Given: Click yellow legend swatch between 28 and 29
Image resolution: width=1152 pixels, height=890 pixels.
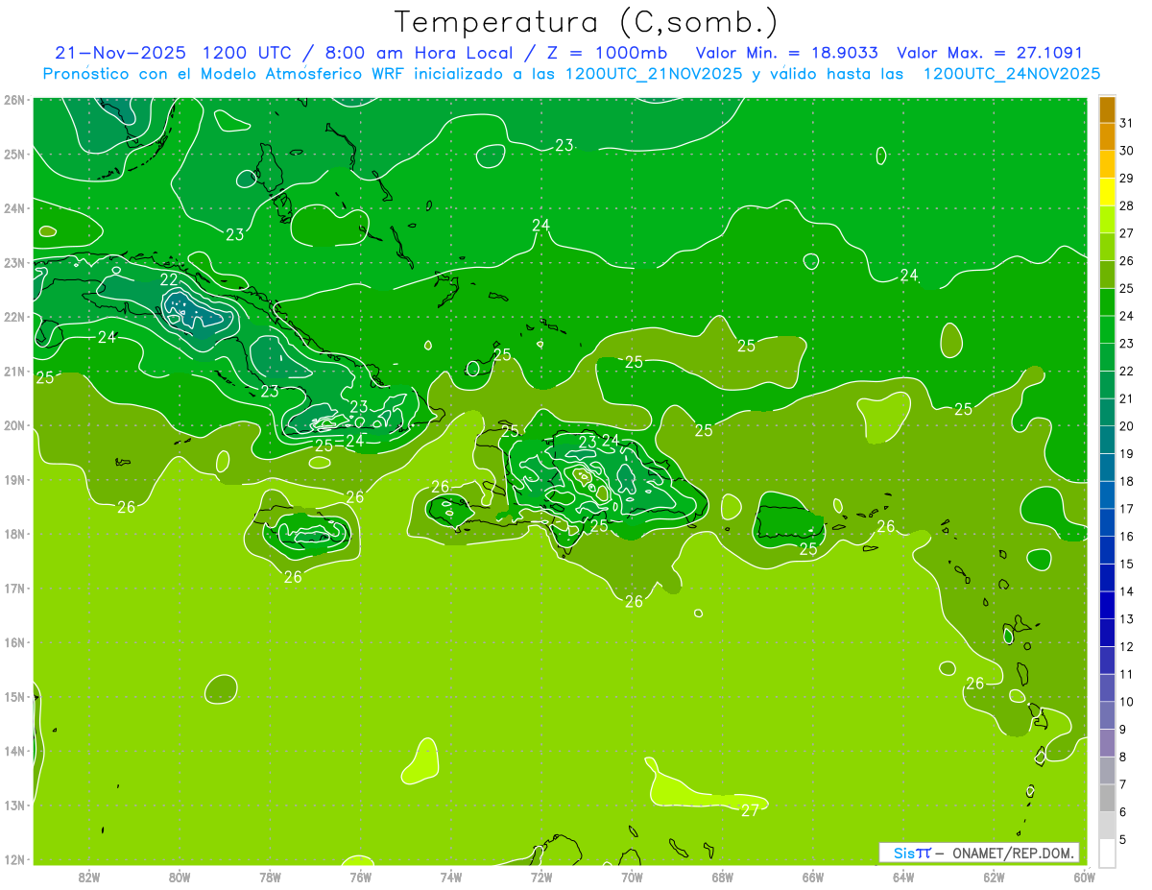Looking at the screenshot, I should 1107,192.
